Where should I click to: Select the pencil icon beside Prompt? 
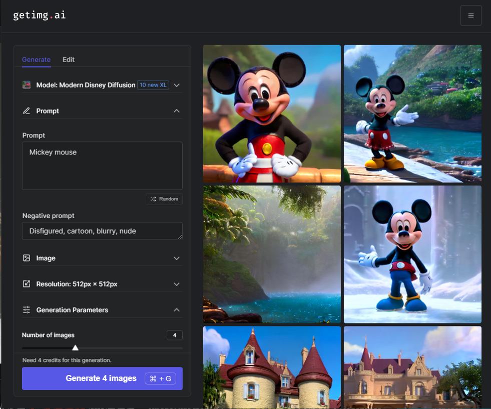(x=26, y=110)
